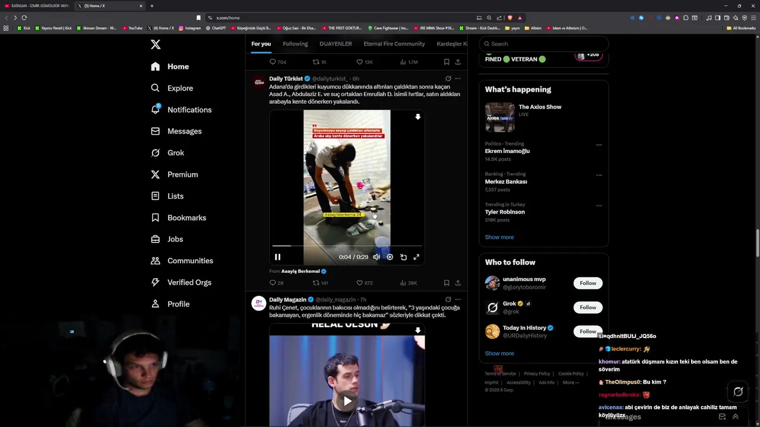Click the X logo in the sidebar
This screenshot has height=427, width=760.
tap(156, 44)
